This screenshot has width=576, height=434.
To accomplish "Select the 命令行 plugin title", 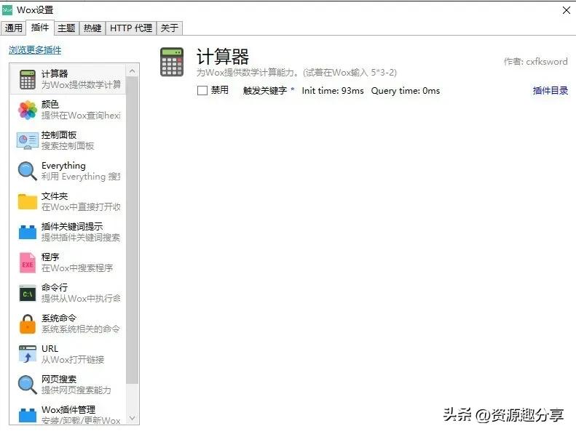I will pos(55,287).
